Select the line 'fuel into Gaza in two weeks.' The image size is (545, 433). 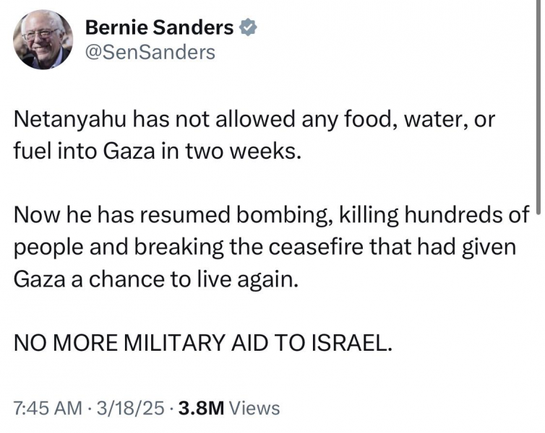(x=157, y=152)
